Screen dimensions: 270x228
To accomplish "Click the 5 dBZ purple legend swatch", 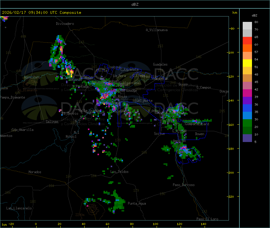I will (247, 138).
